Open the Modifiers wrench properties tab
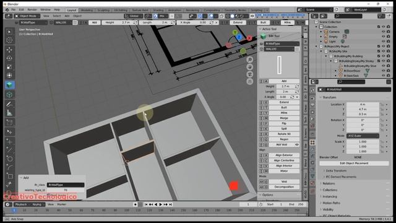 tap(312, 149)
